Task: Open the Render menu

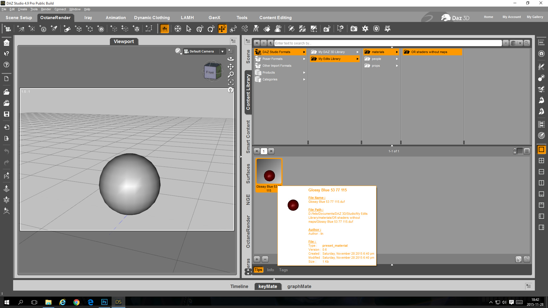Action: tap(46, 9)
